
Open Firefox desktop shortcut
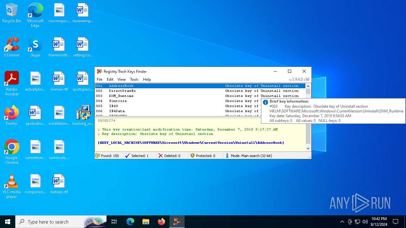pos(12,116)
